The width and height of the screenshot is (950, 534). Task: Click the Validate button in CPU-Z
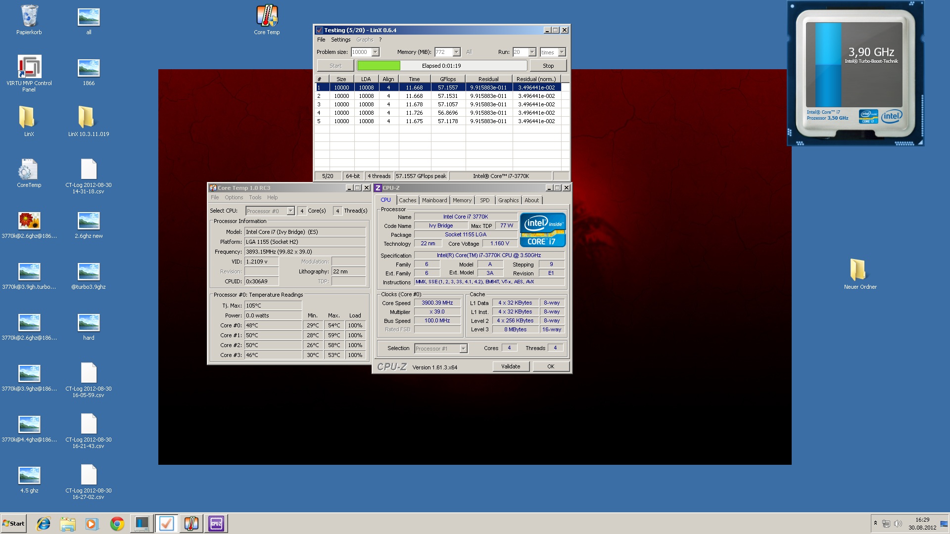tap(511, 366)
